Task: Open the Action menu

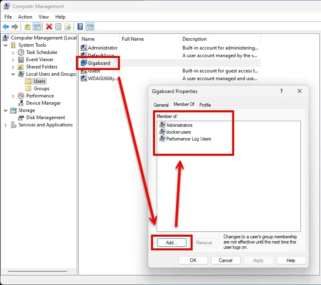Action: tap(25, 17)
